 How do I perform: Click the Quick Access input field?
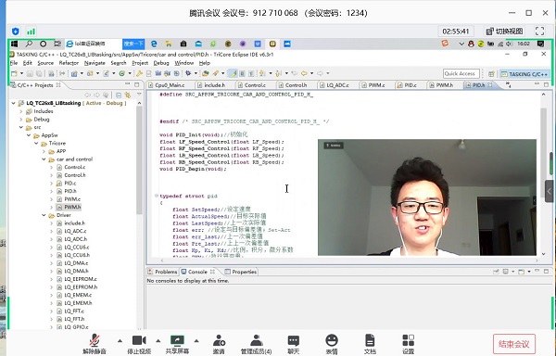point(461,73)
